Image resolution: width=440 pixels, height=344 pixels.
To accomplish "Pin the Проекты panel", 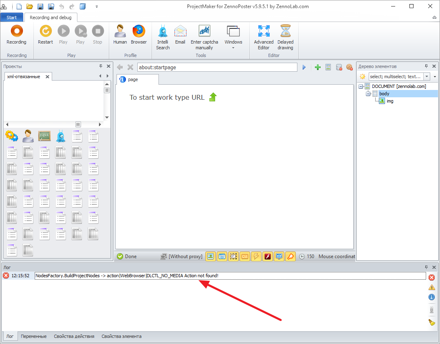I will pyautogui.click(x=101, y=66).
